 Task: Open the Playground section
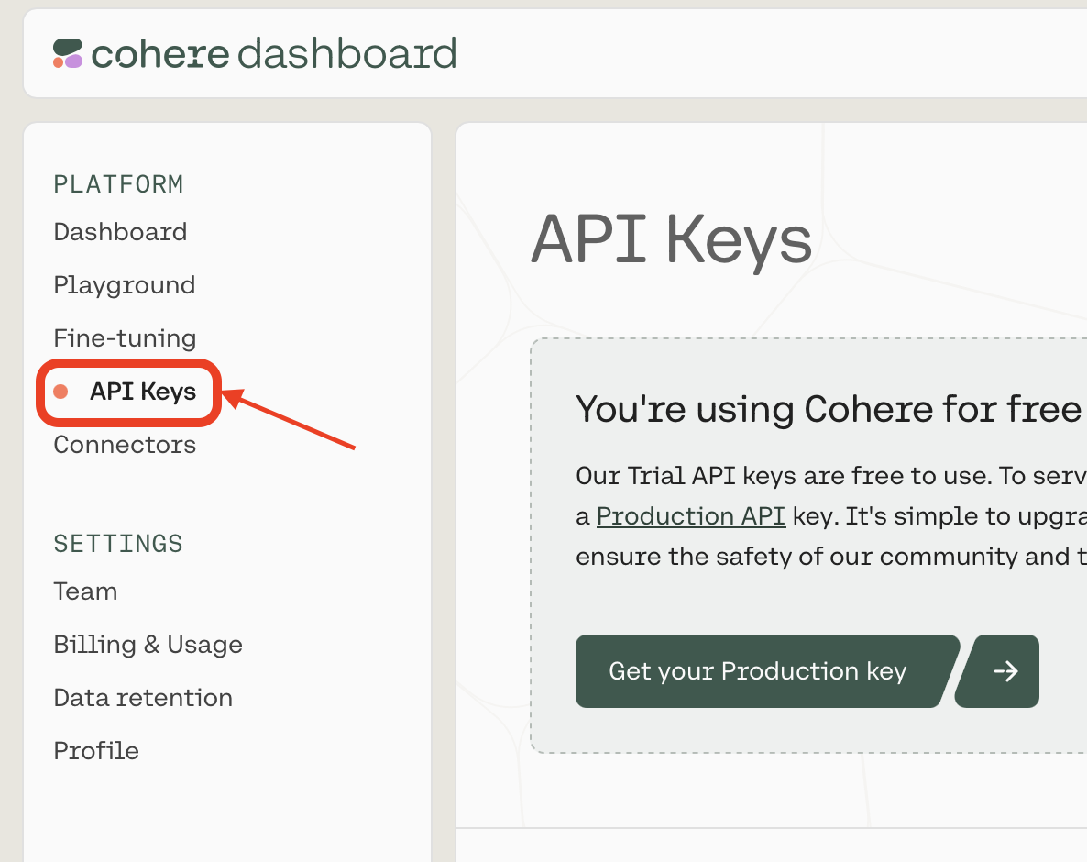pos(125,285)
